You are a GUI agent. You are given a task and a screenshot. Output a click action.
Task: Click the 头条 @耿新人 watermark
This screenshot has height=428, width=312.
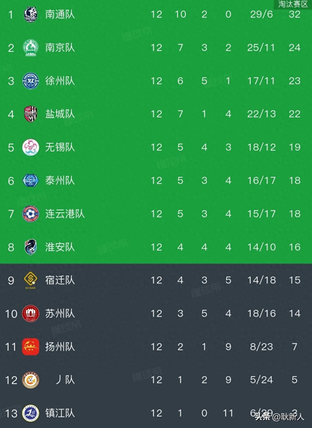coord(279,417)
